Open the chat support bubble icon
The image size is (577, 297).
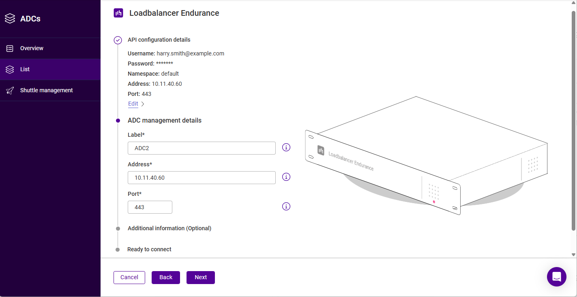pyautogui.click(x=556, y=277)
